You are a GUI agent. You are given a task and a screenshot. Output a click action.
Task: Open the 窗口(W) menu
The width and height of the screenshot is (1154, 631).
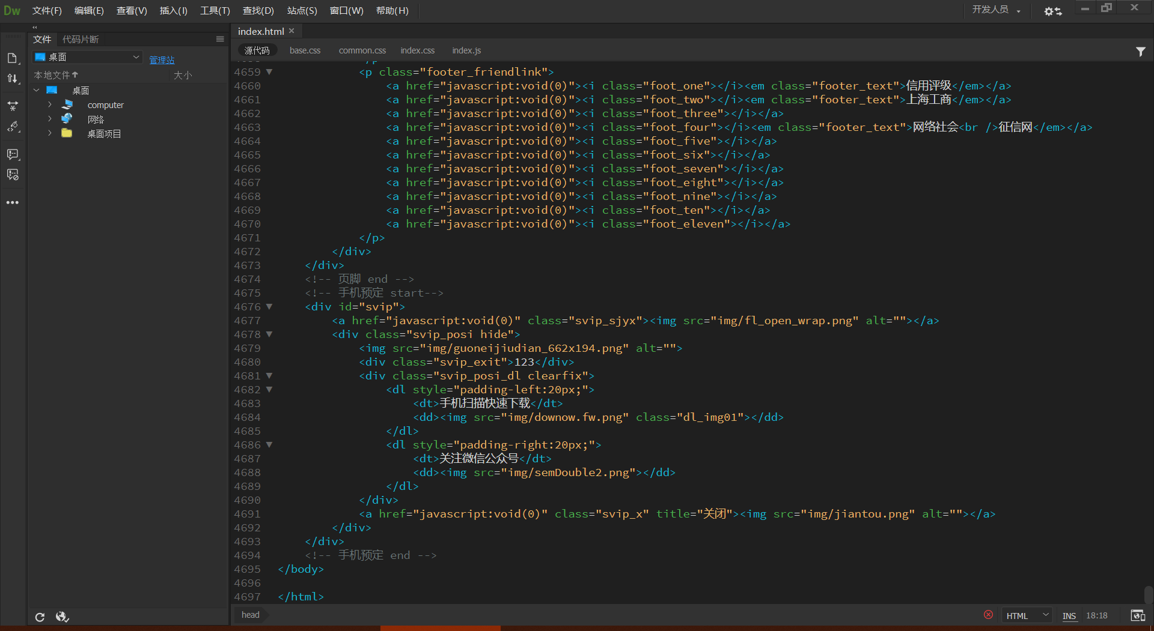tap(346, 11)
